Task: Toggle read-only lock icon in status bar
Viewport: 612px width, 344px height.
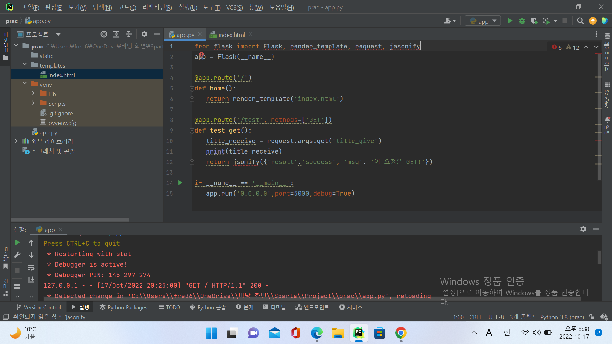Action: (592, 317)
